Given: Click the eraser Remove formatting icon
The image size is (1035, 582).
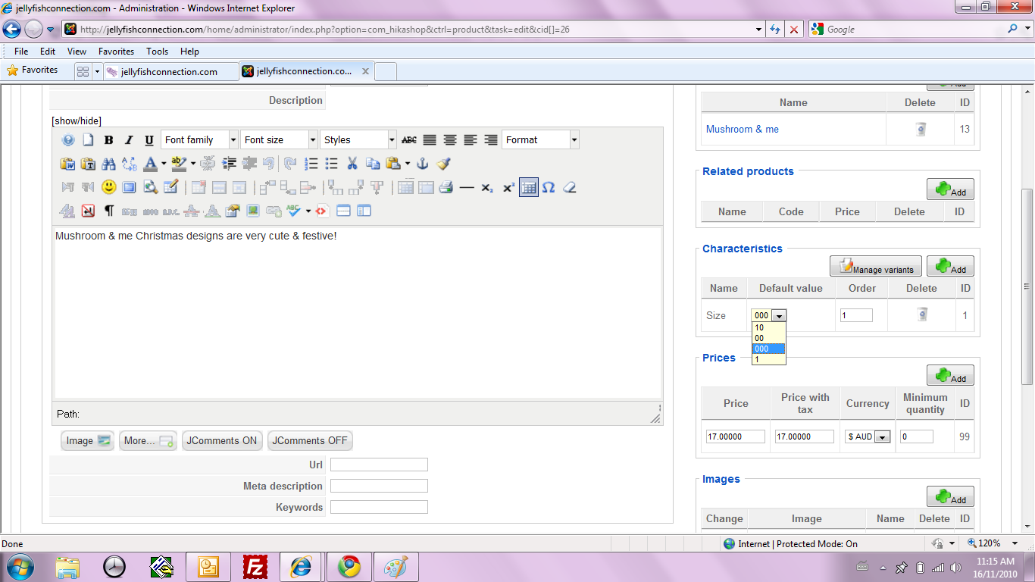Looking at the screenshot, I should [x=570, y=187].
